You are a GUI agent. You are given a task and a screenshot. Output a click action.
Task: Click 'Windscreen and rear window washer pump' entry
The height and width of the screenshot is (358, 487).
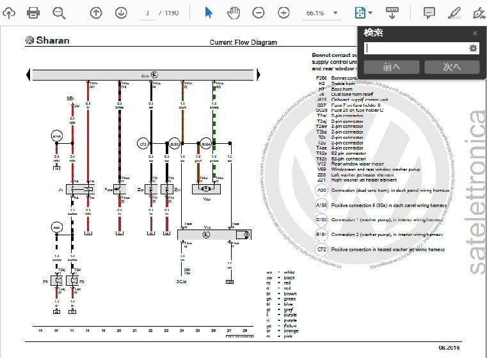tap(376, 169)
